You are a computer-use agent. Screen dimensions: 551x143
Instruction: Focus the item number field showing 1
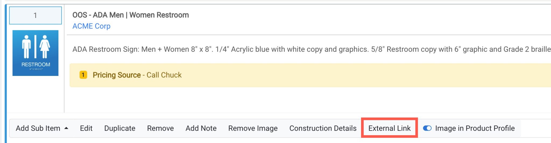coord(35,16)
